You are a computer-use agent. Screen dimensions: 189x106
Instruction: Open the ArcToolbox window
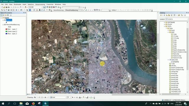[x=54, y=7]
